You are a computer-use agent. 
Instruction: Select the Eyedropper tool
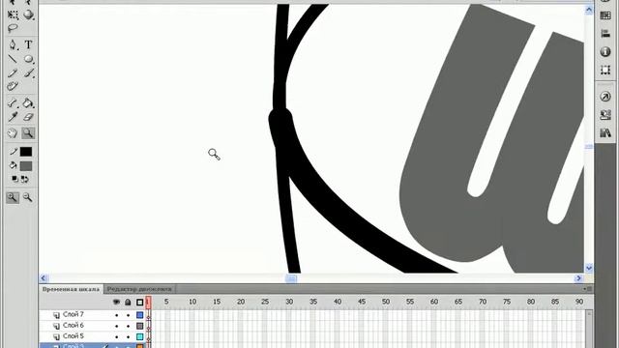(13, 117)
